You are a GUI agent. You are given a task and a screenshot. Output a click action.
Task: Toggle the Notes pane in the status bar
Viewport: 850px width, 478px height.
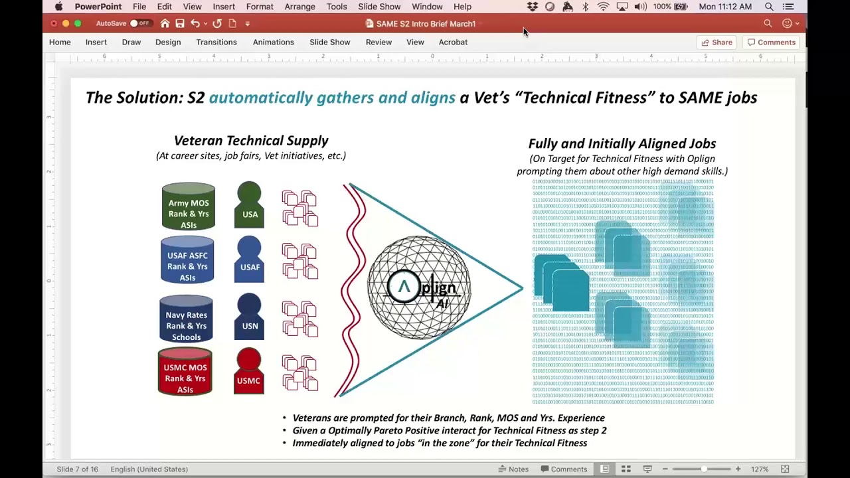[514, 469]
